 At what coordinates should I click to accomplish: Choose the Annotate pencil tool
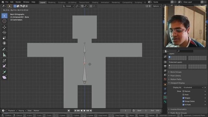coord(4,49)
